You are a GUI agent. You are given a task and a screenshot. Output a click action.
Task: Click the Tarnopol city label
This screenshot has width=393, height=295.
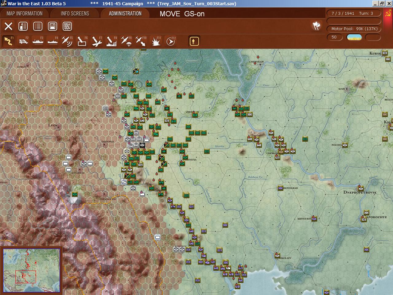[107, 142]
